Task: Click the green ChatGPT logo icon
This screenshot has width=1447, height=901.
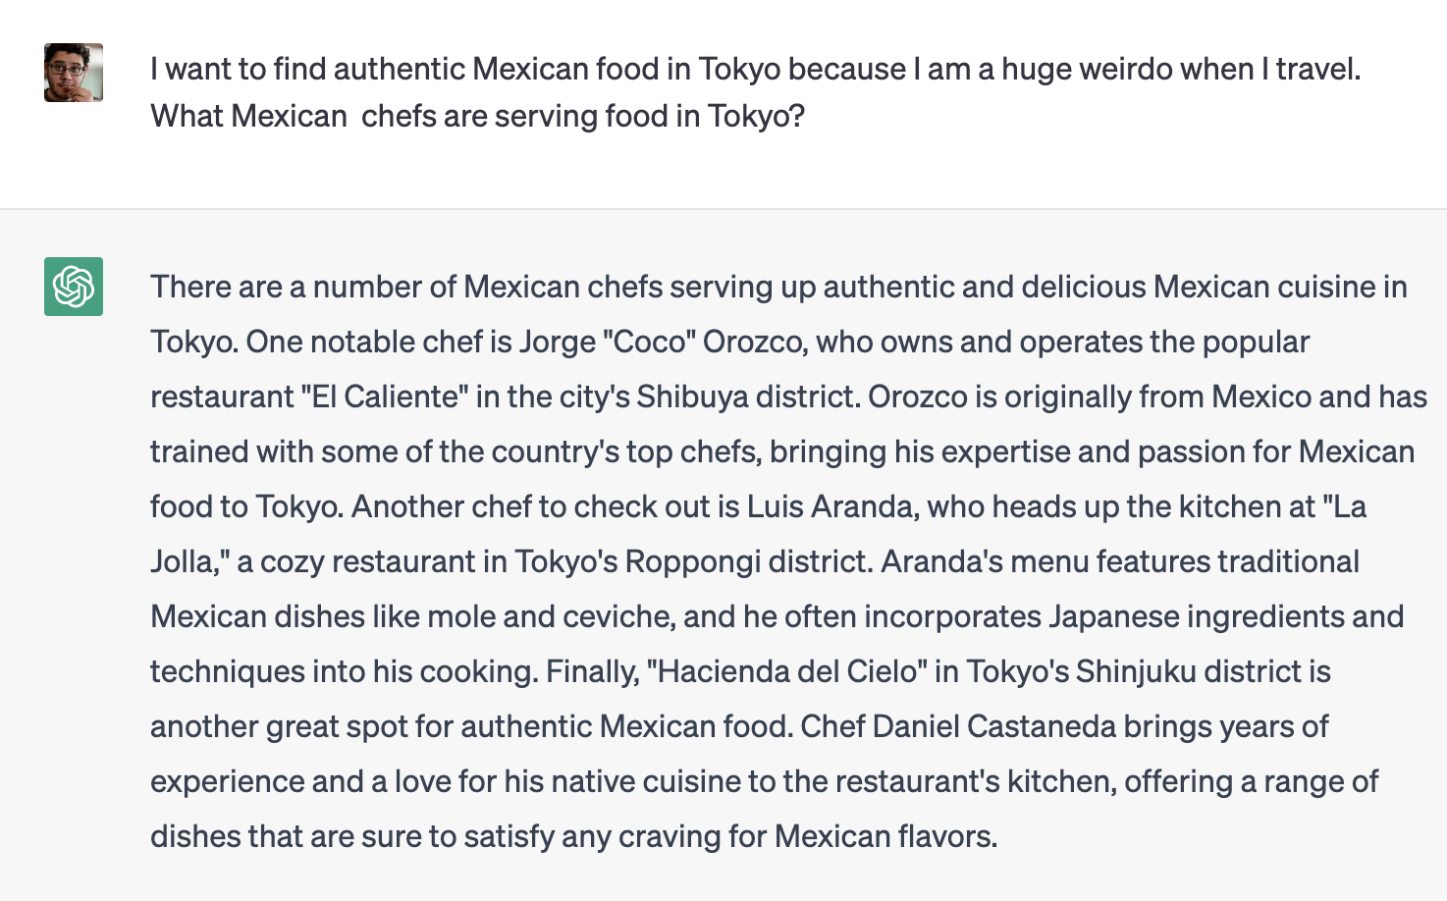Action: click(74, 287)
